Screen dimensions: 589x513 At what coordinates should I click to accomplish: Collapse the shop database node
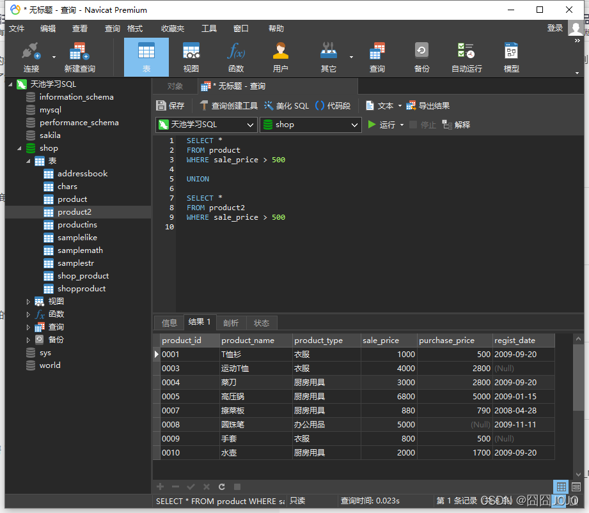point(19,148)
